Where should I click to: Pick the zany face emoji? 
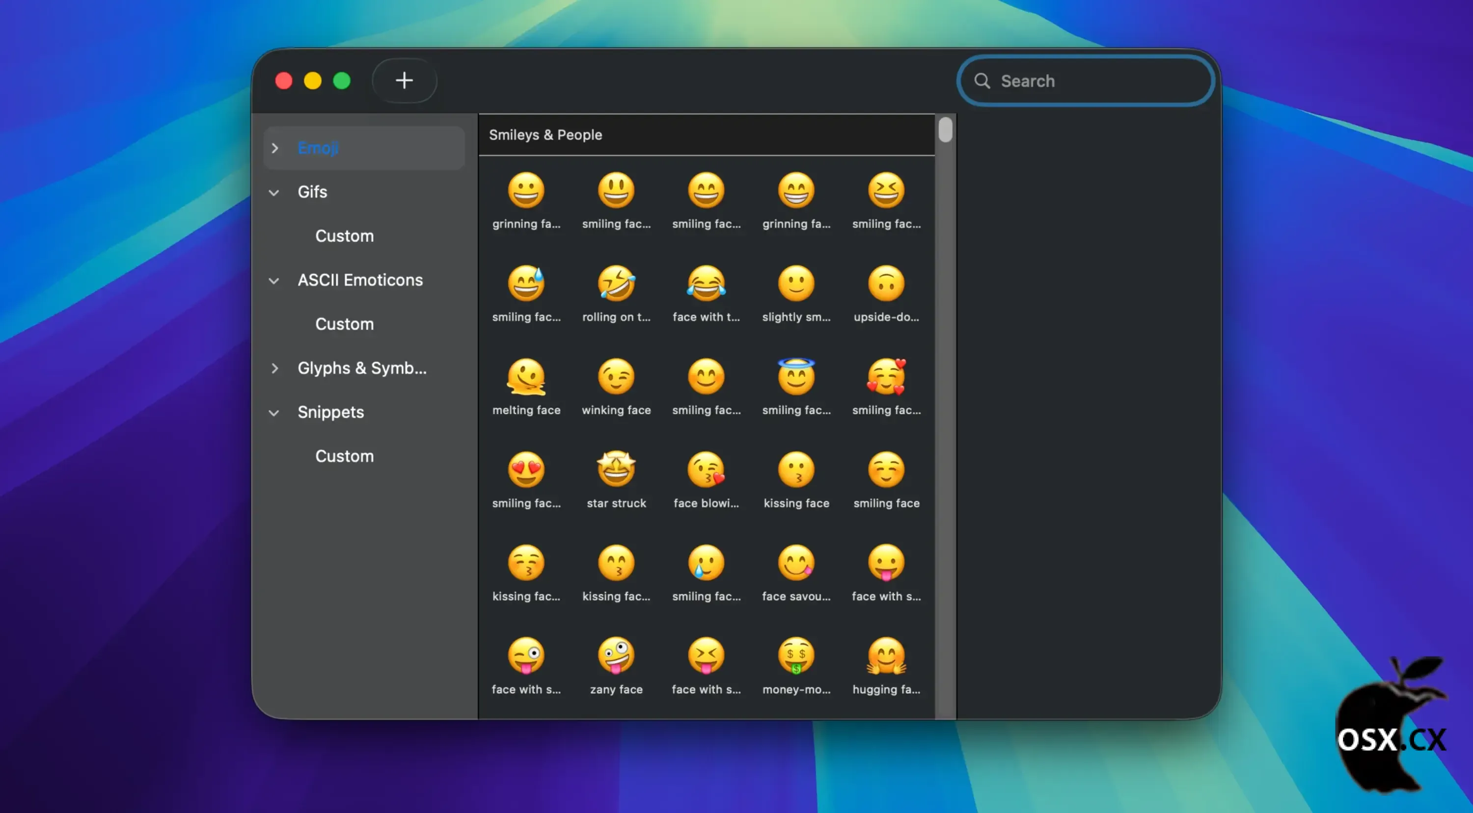pyautogui.click(x=616, y=656)
